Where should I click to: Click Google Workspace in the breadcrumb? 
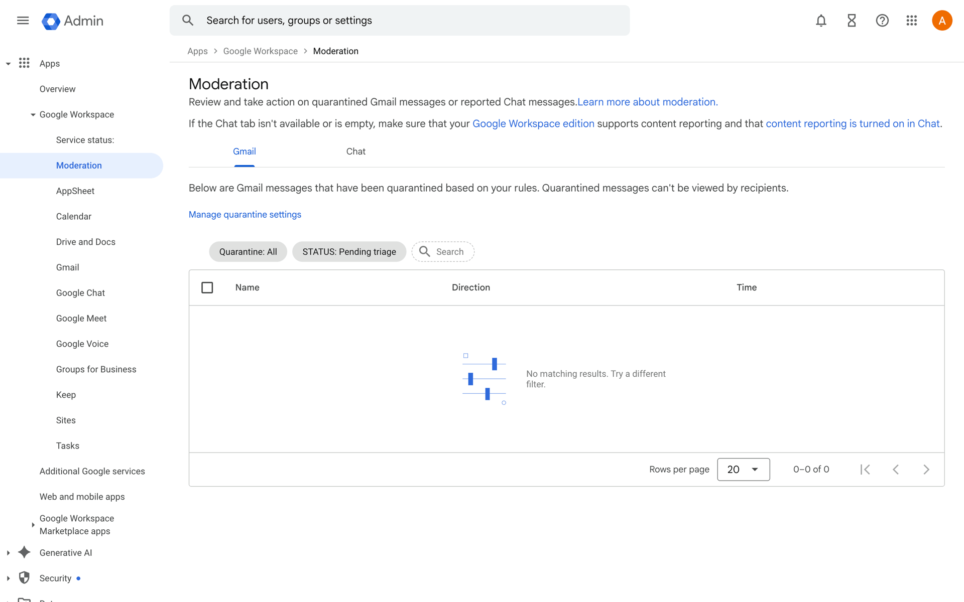point(260,51)
